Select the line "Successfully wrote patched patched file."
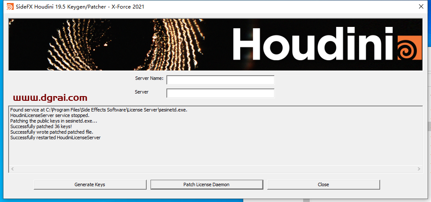431x202 pixels. [52, 132]
